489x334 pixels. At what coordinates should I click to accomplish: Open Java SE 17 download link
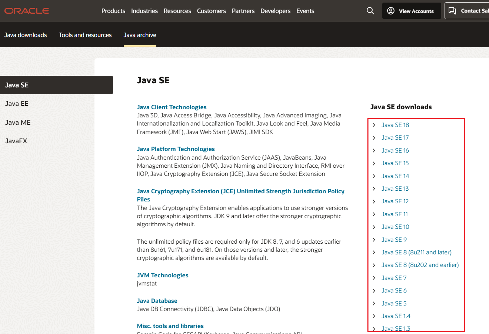coord(395,137)
